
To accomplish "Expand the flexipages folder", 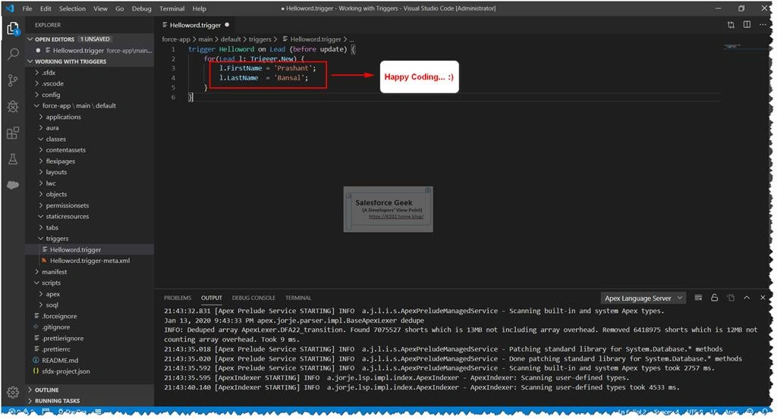I will pyautogui.click(x=90, y=161).
